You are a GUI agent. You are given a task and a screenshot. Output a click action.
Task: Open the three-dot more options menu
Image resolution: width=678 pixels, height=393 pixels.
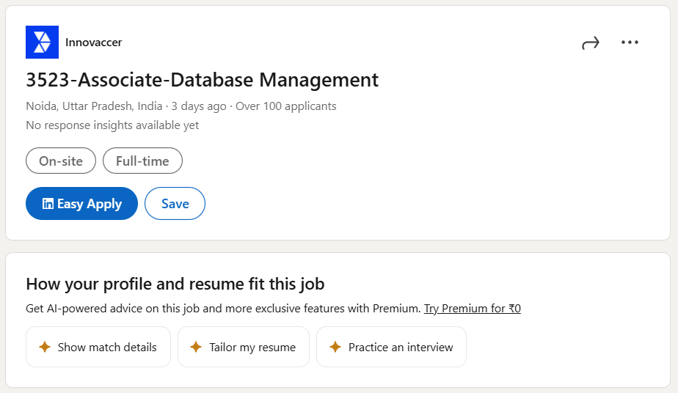(630, 43)
